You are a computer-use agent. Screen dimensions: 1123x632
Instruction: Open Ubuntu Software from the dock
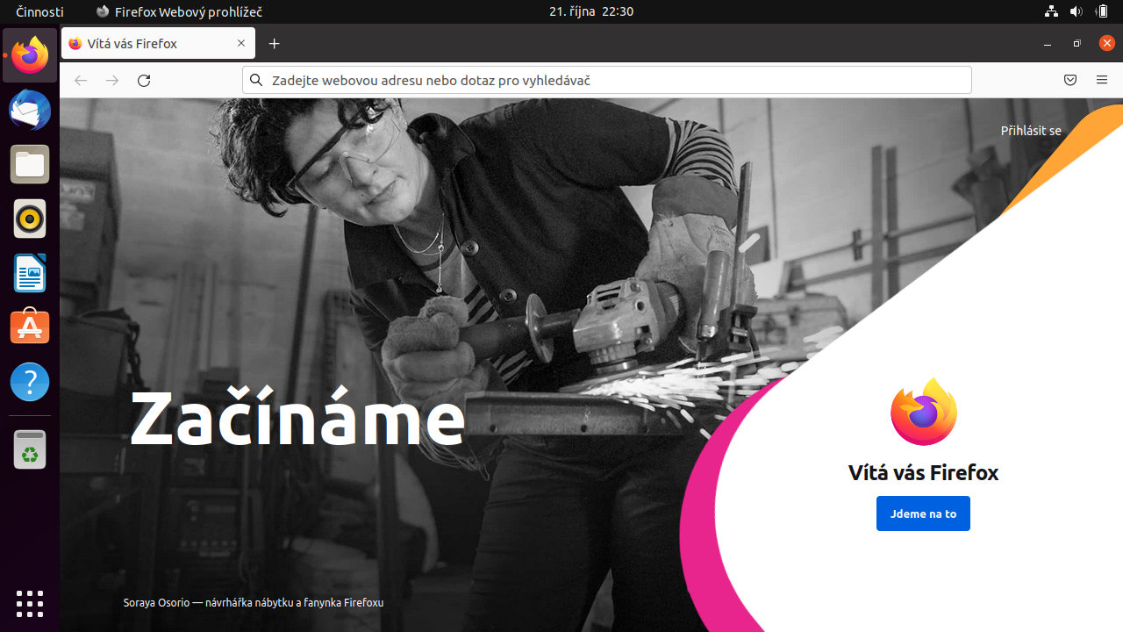tap(30, 327)
